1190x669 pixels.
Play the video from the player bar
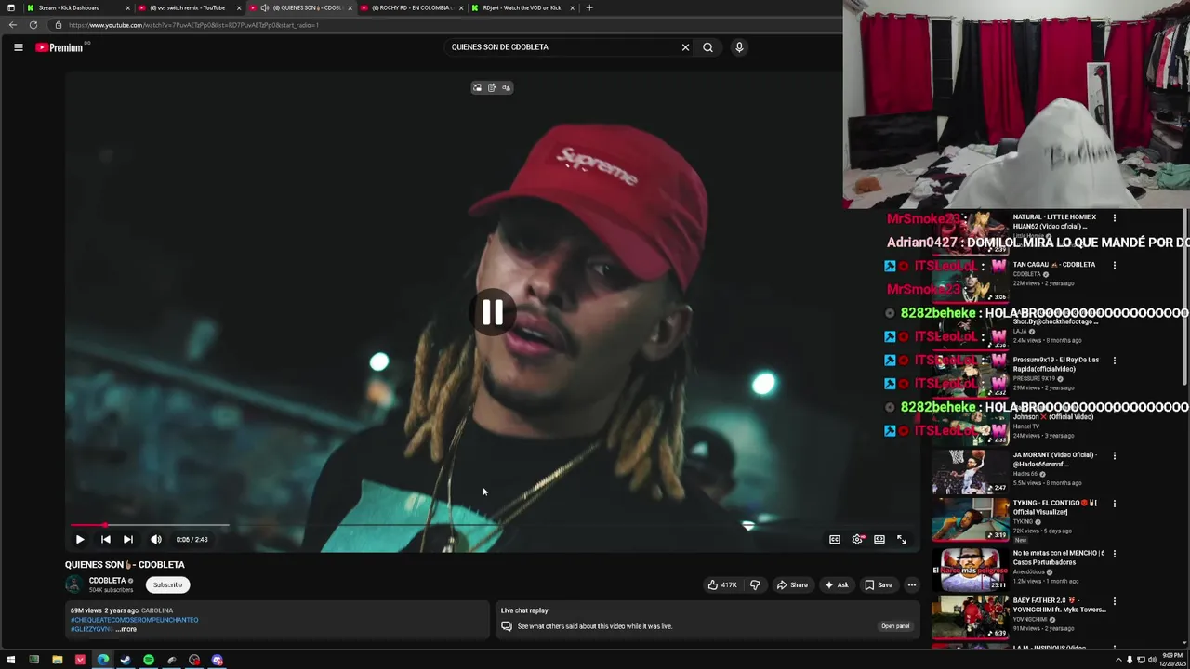[80, 539]
